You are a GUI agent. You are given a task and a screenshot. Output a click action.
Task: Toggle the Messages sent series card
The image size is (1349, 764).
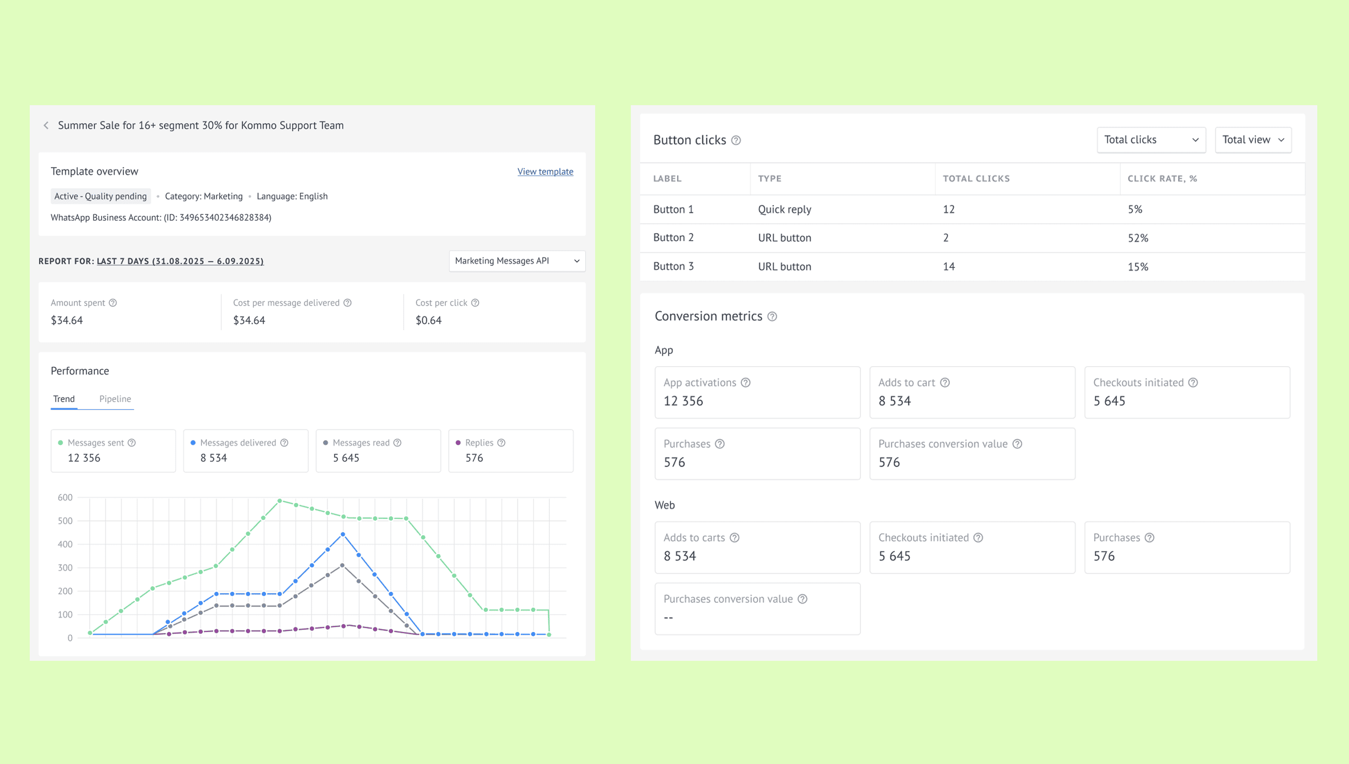click(113, 451)
